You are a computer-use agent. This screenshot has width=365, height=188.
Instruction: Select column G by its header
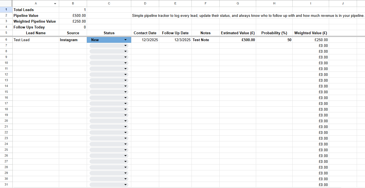(238, 3)
